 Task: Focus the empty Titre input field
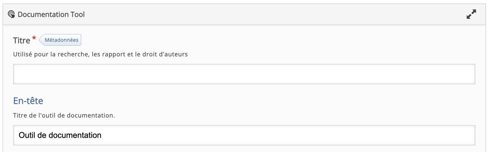244,74
